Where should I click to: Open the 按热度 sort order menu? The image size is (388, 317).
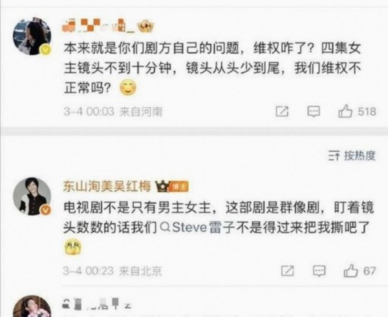[352, 156]
